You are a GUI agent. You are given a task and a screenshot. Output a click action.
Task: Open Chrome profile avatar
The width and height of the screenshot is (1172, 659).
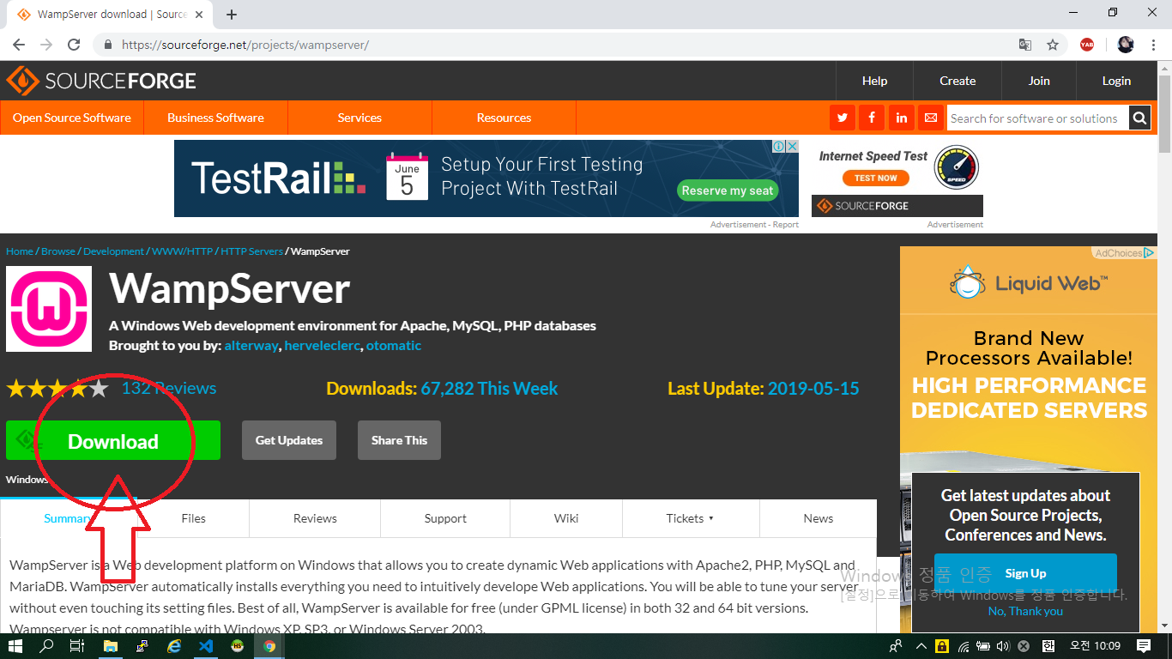(x=1126, y=45)
